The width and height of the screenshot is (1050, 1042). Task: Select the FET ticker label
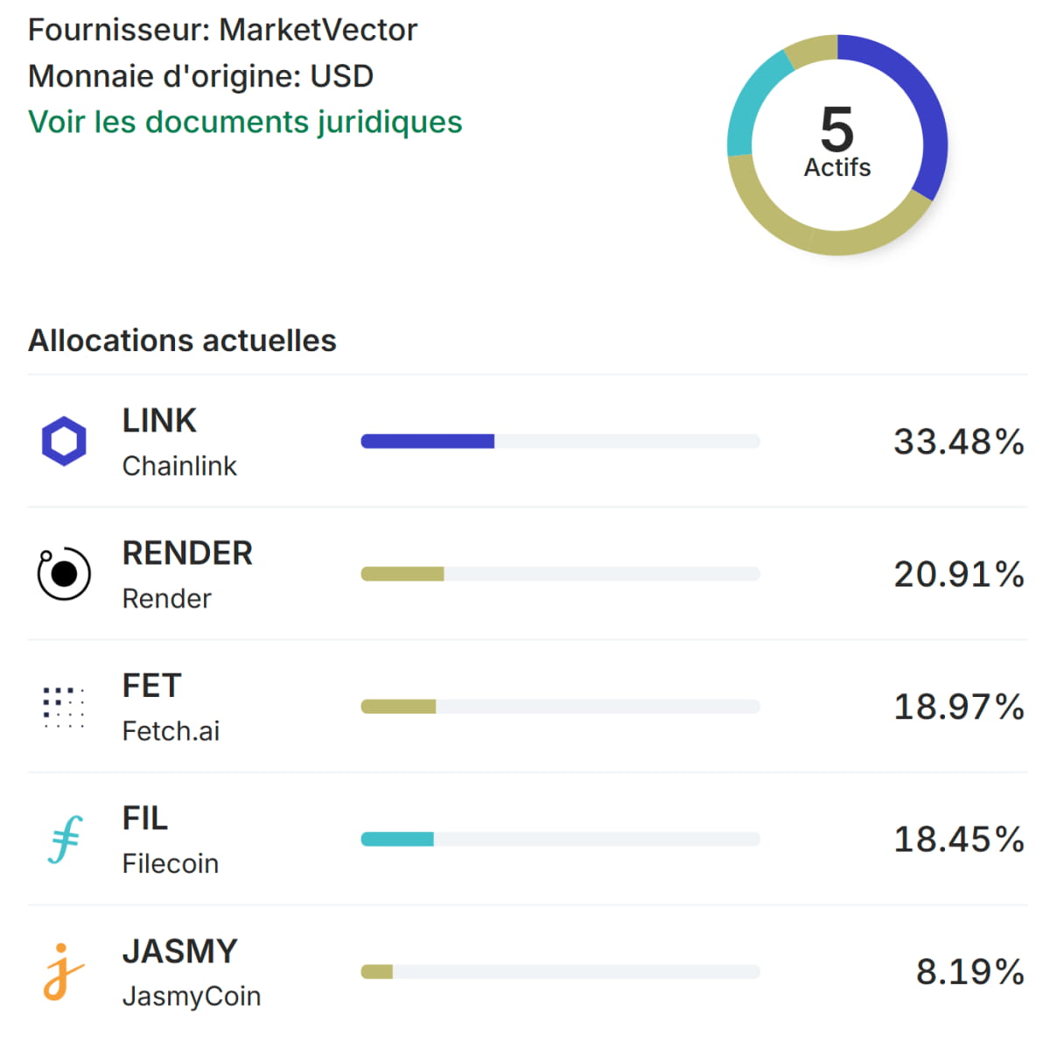tap(151, 686)
